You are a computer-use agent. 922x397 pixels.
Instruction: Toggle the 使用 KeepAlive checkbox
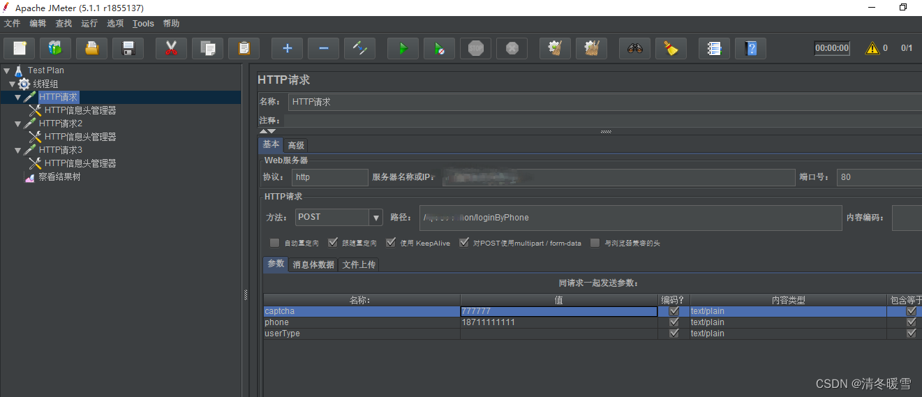(391, 243)
